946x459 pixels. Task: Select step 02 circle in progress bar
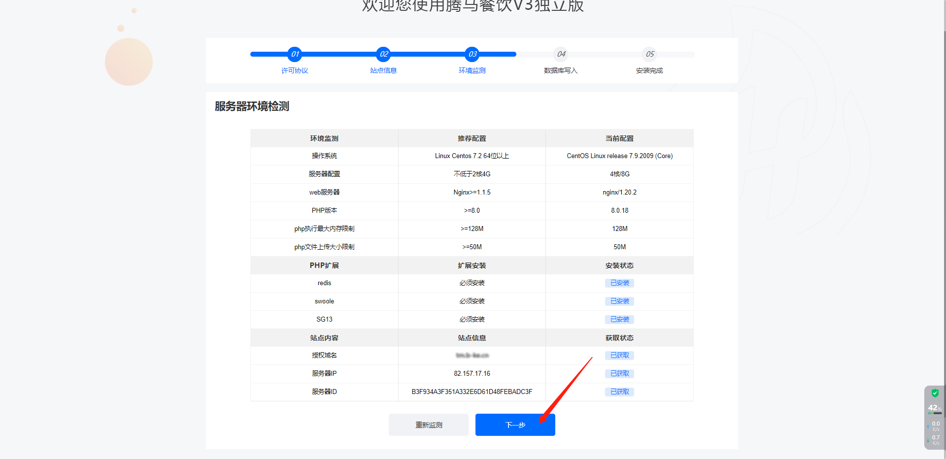point(383,54)
